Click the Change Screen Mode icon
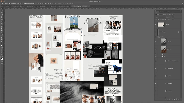184x103 pixels. 2,63
